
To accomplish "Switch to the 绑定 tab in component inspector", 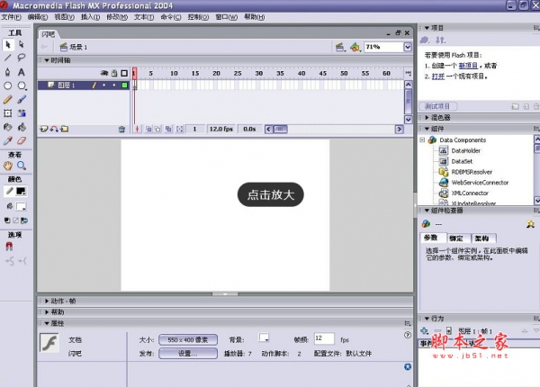I will (x=457, y=238).
